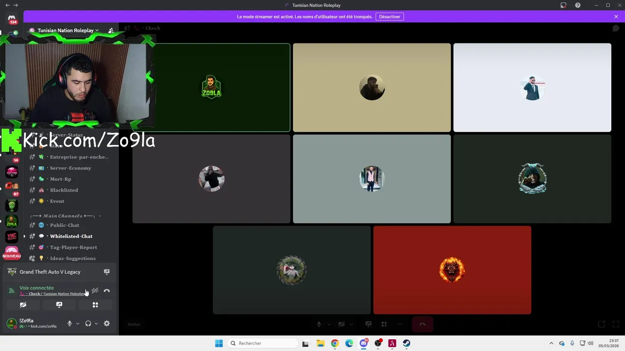This screenshot has height=351, width=625.
Task: Click the Rechercher taskbar search box
Action: (263, 343)
